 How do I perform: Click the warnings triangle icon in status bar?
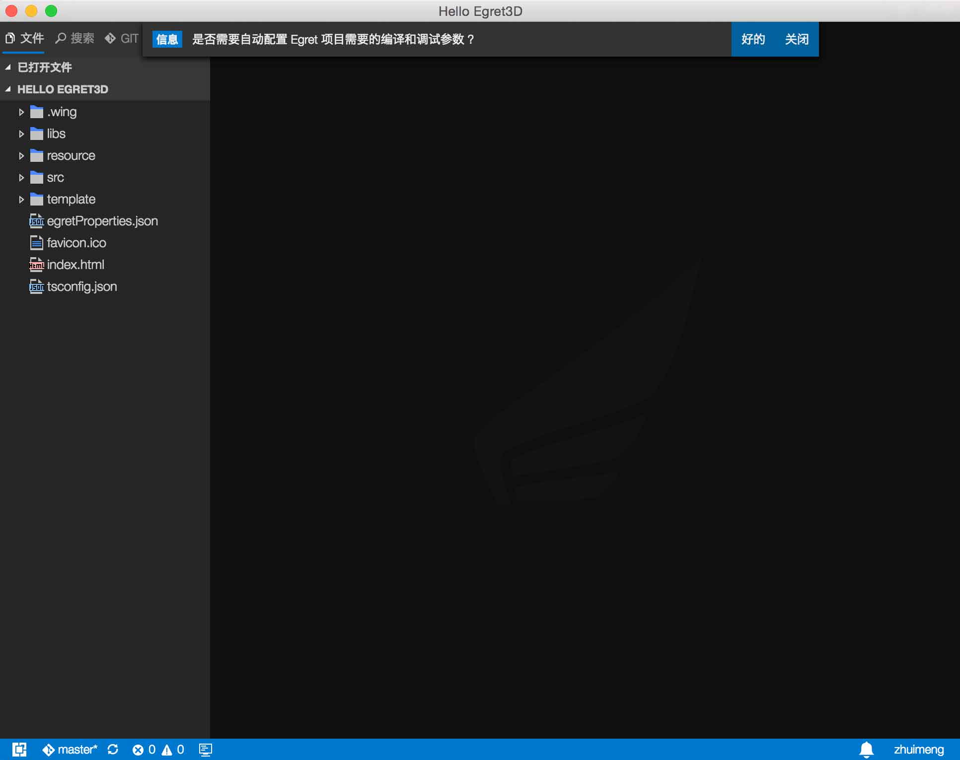(x=167, y=750)
